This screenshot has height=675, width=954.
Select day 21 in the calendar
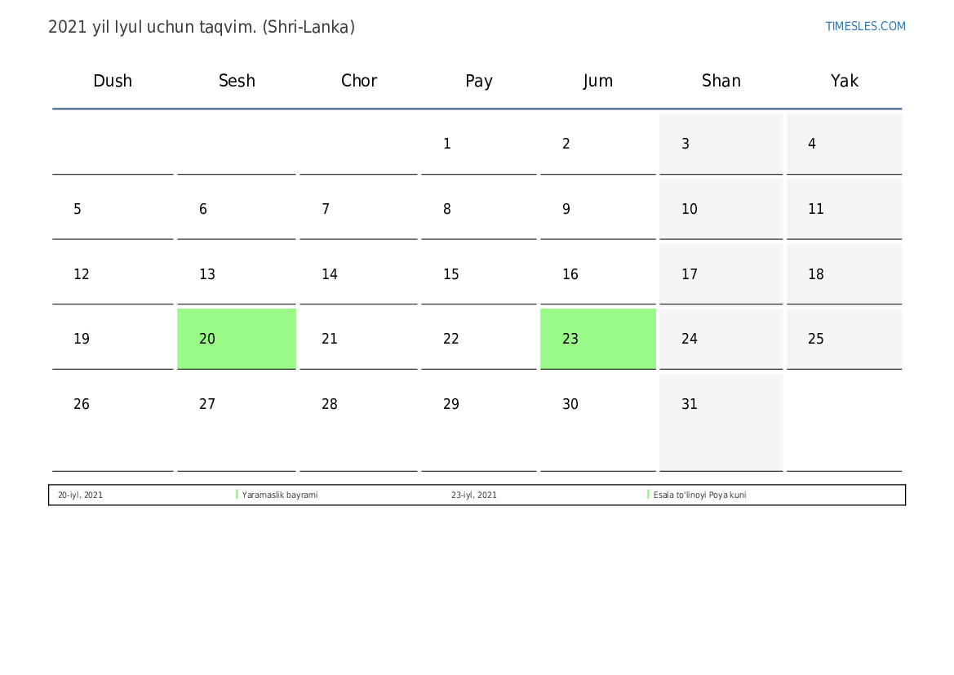pos(358,339)
